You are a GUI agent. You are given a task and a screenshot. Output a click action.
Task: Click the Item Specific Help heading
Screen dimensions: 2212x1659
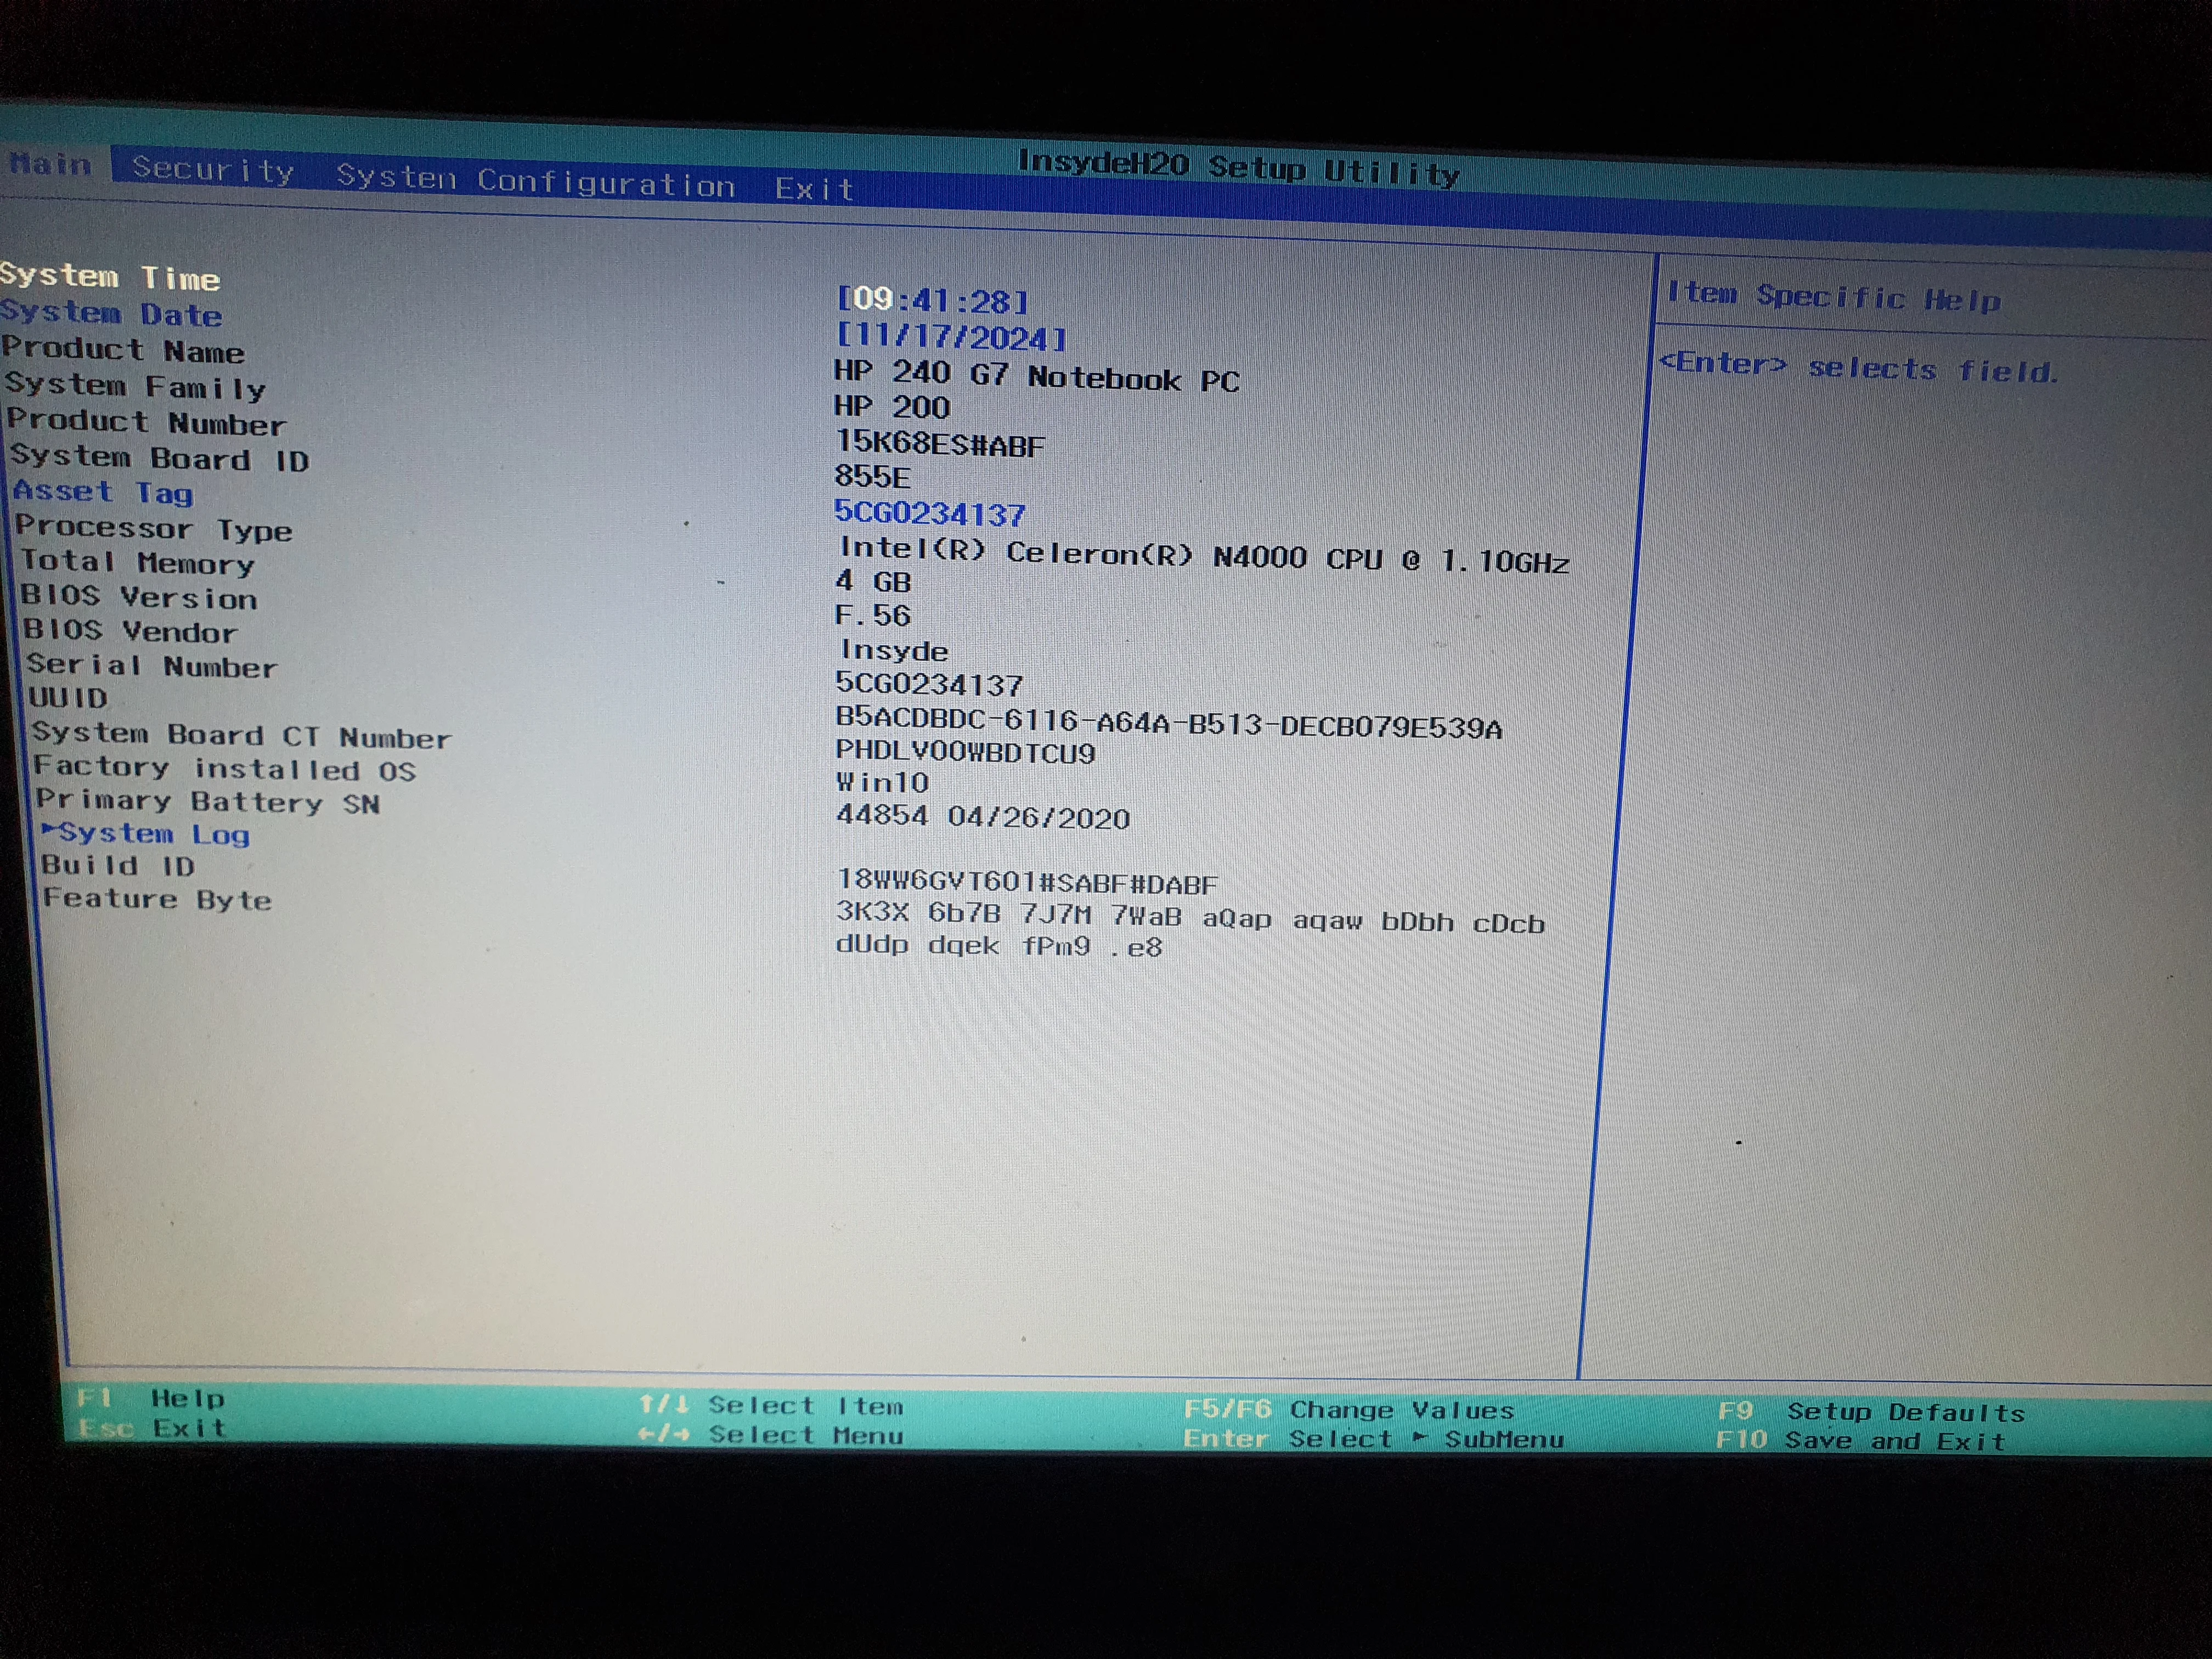coord(1834,297)
